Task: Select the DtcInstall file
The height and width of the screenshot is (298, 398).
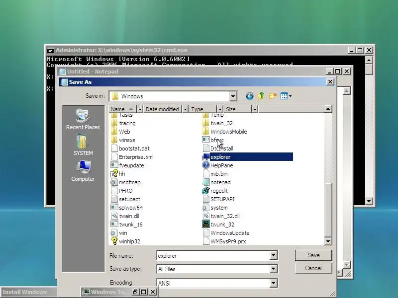Action: click(x=218, y=149)
